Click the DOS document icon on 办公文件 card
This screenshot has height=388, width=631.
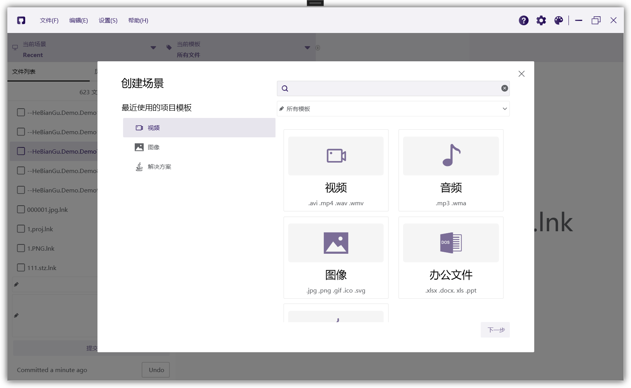pos(451,243)
